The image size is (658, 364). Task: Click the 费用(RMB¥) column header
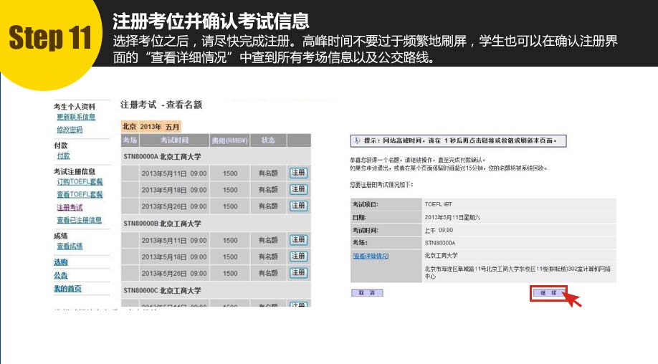229,140
